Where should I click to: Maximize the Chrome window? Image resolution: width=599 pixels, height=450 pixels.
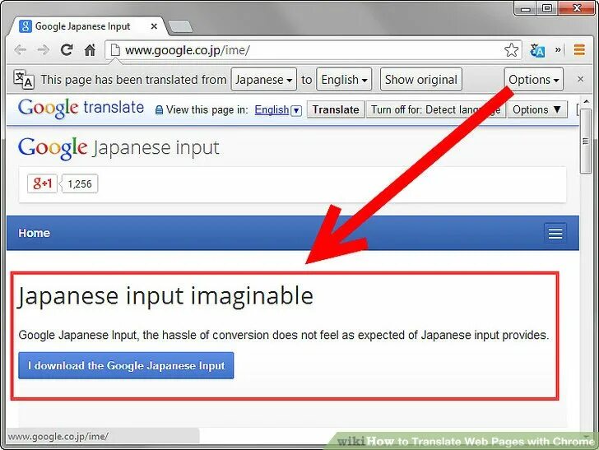coord(547,8)
